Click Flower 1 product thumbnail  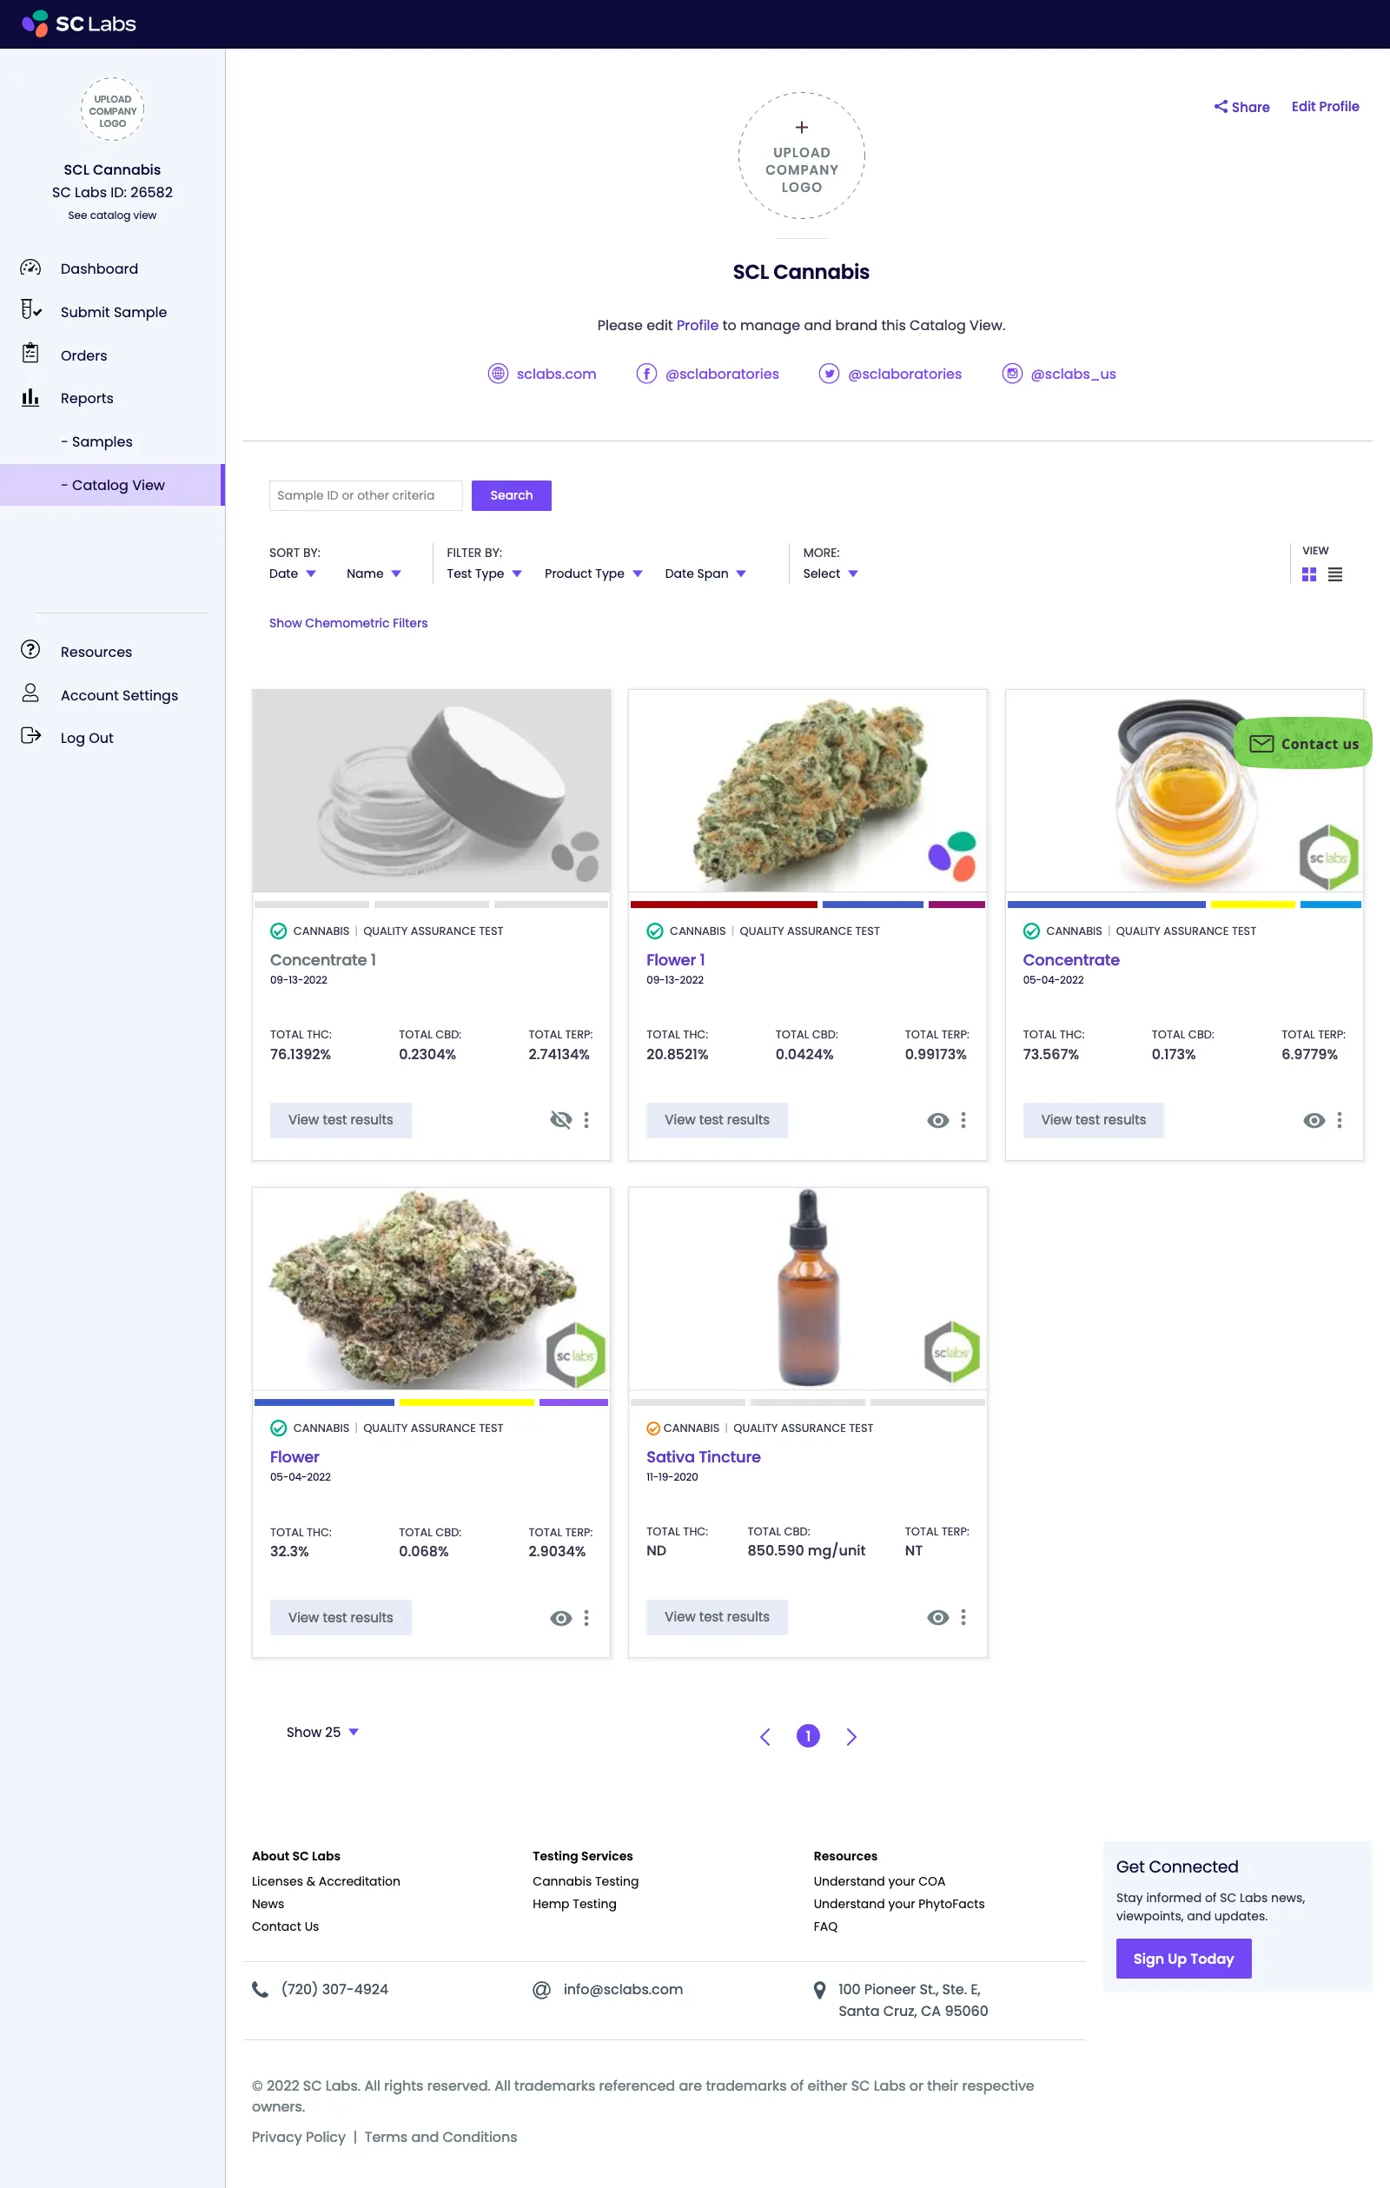(808, 791)
